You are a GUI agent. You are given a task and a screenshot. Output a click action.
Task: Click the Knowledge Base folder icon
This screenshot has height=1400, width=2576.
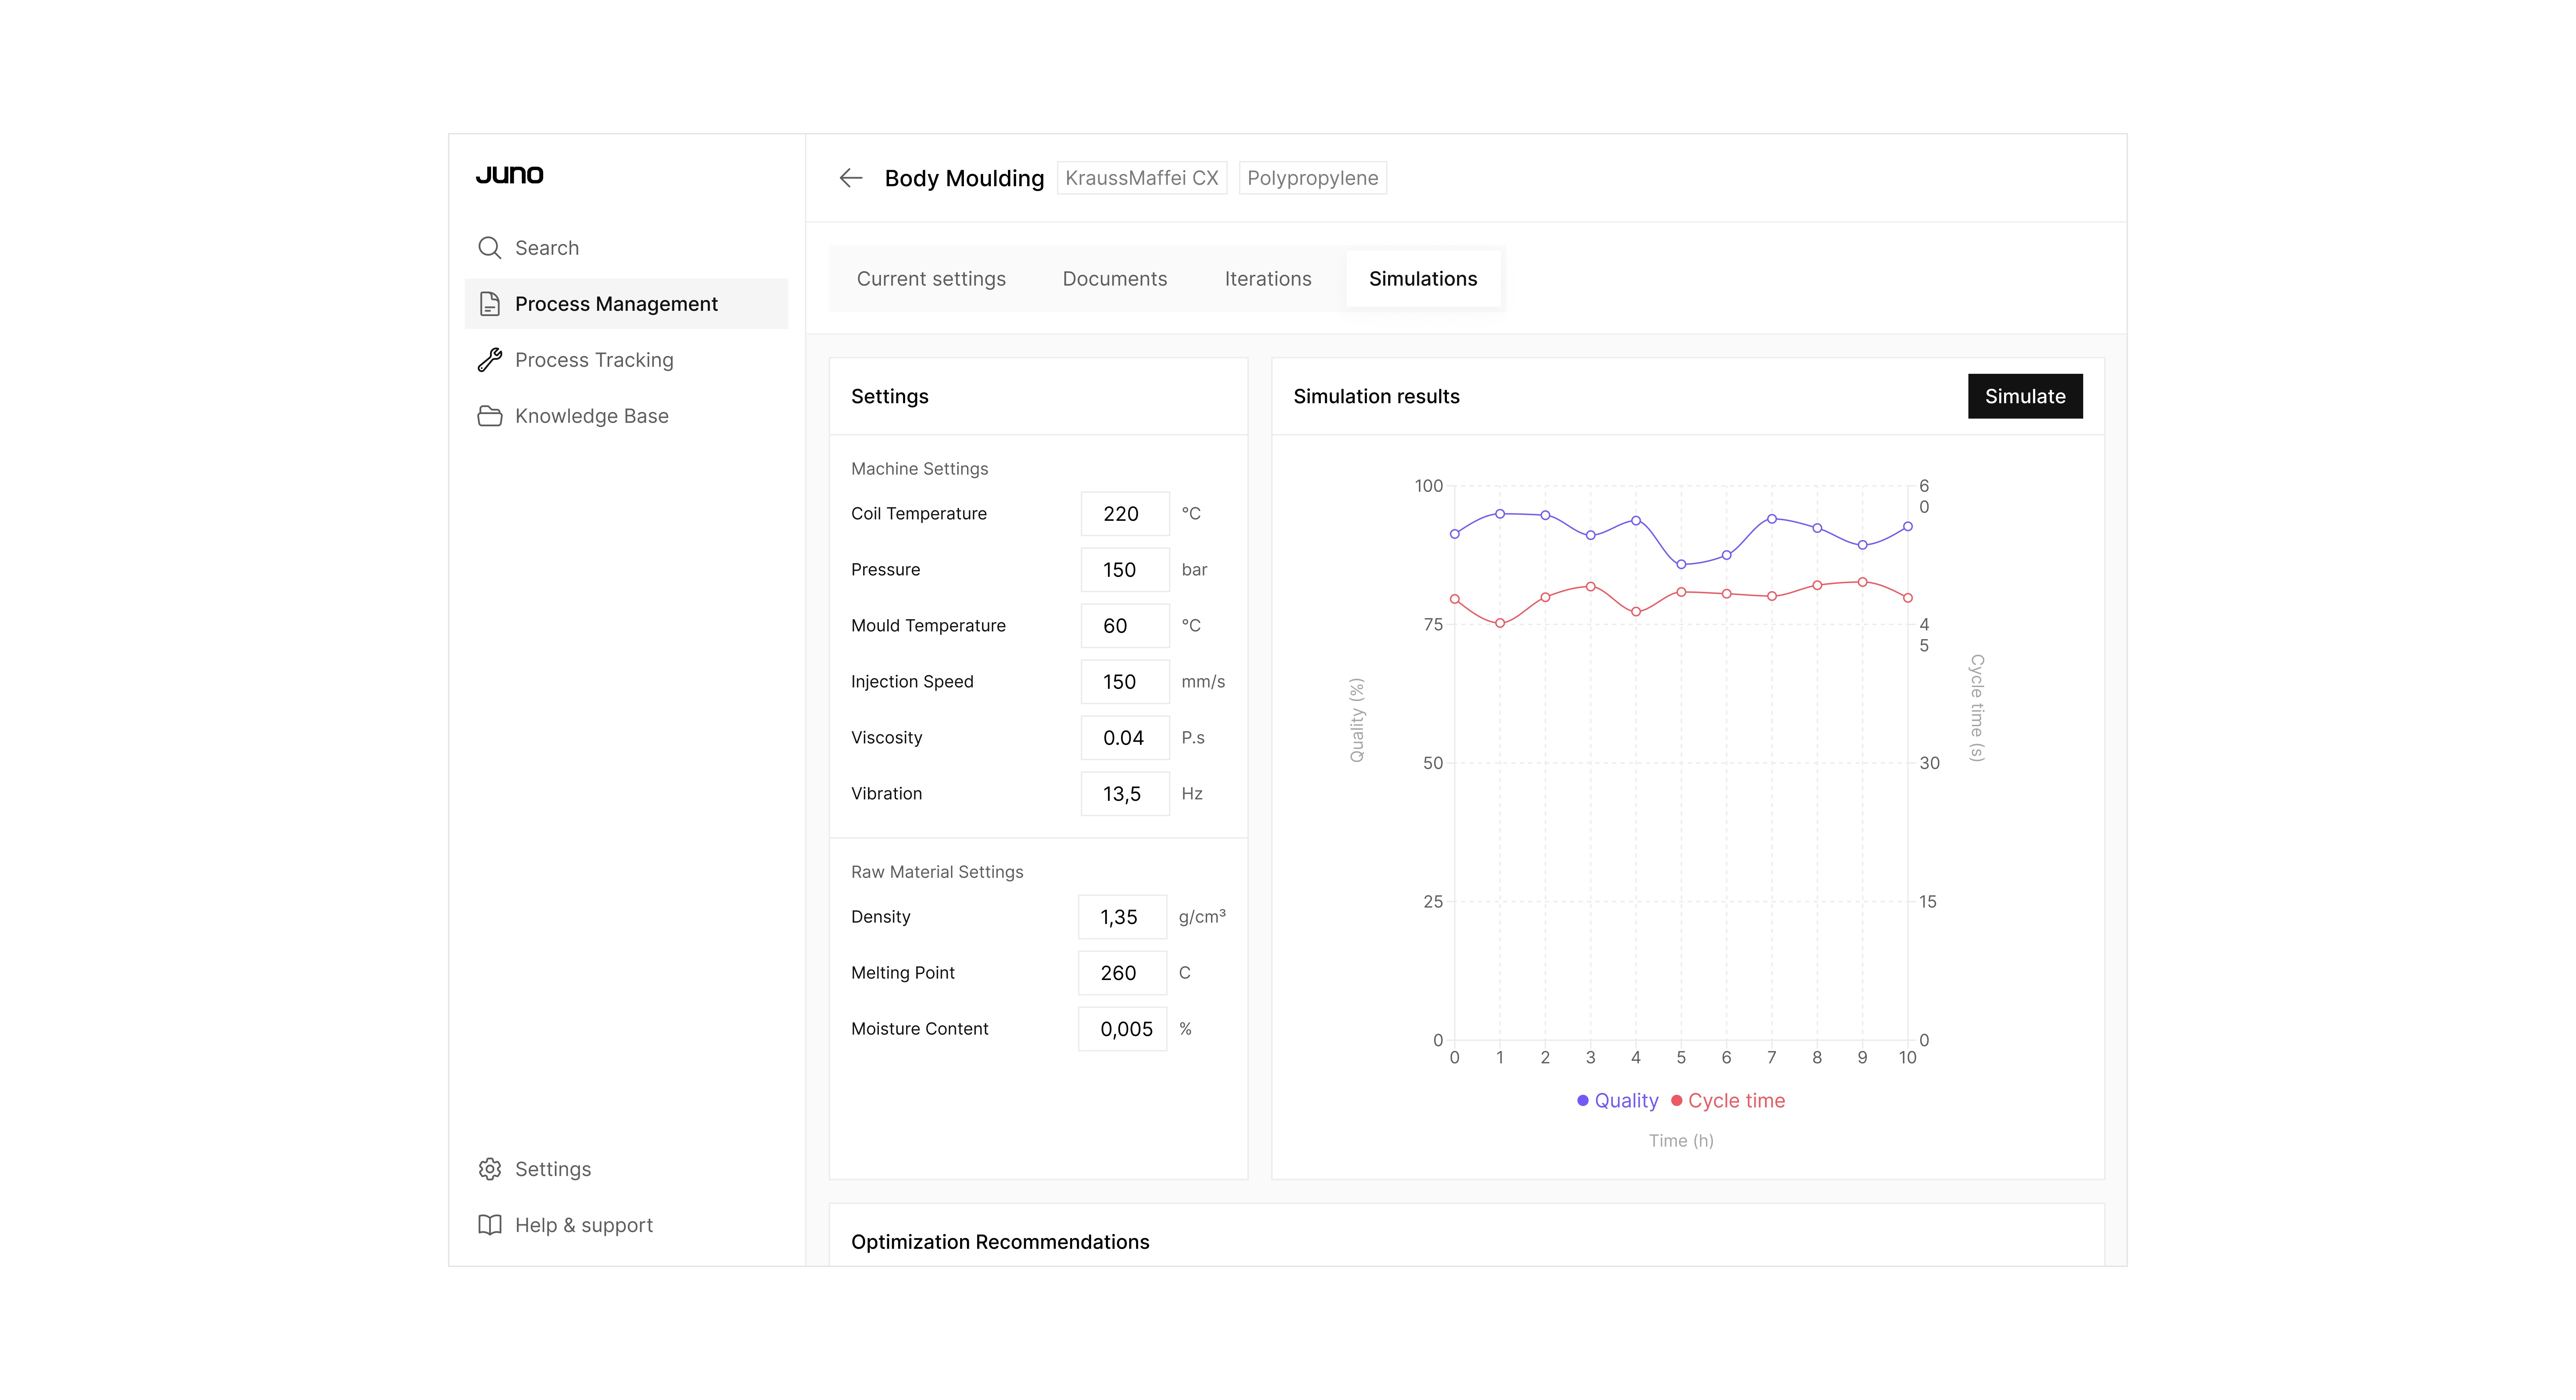(x=489, y=416)
